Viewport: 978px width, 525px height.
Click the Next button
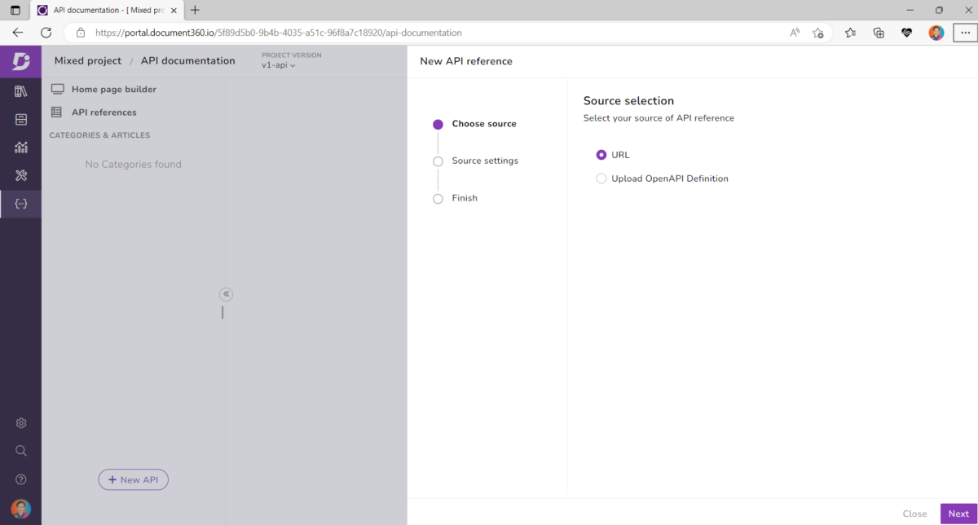958,514
